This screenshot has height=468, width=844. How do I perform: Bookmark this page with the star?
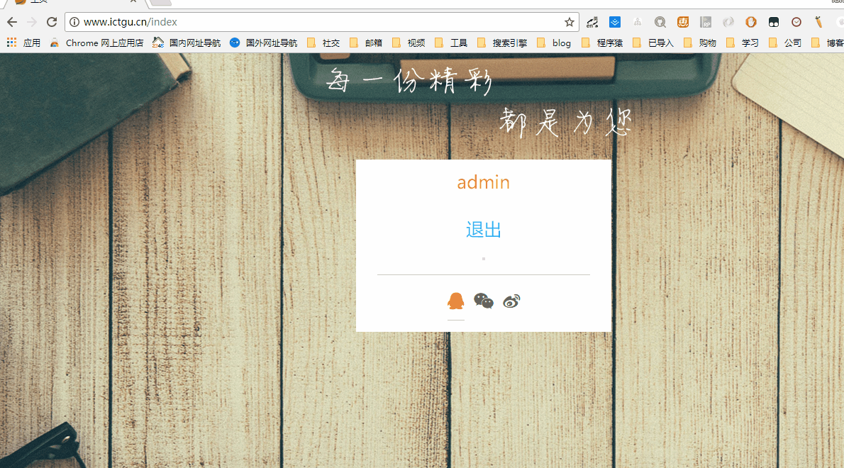569,22
